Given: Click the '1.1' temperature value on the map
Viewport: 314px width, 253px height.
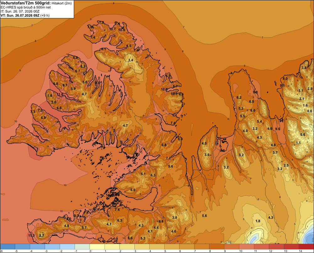Looking at the screenshot, I should pyautogui.click(x=298, y=143).
